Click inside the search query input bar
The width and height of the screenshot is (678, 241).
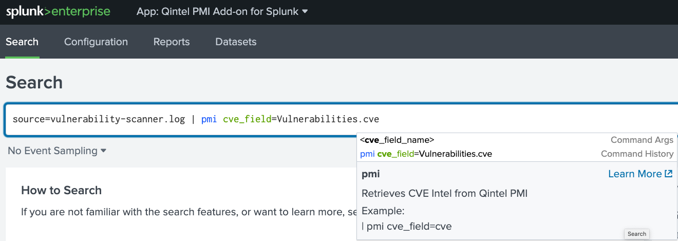coord(342,119)
